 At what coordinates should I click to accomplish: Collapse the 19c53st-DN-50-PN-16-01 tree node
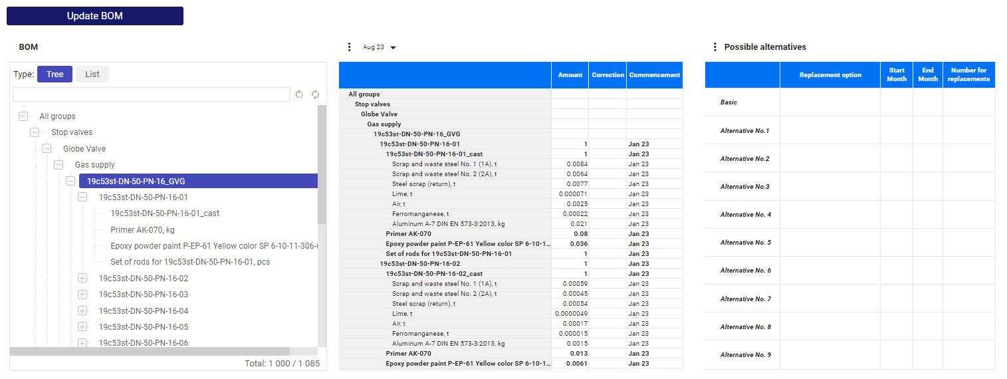[82, 197]
